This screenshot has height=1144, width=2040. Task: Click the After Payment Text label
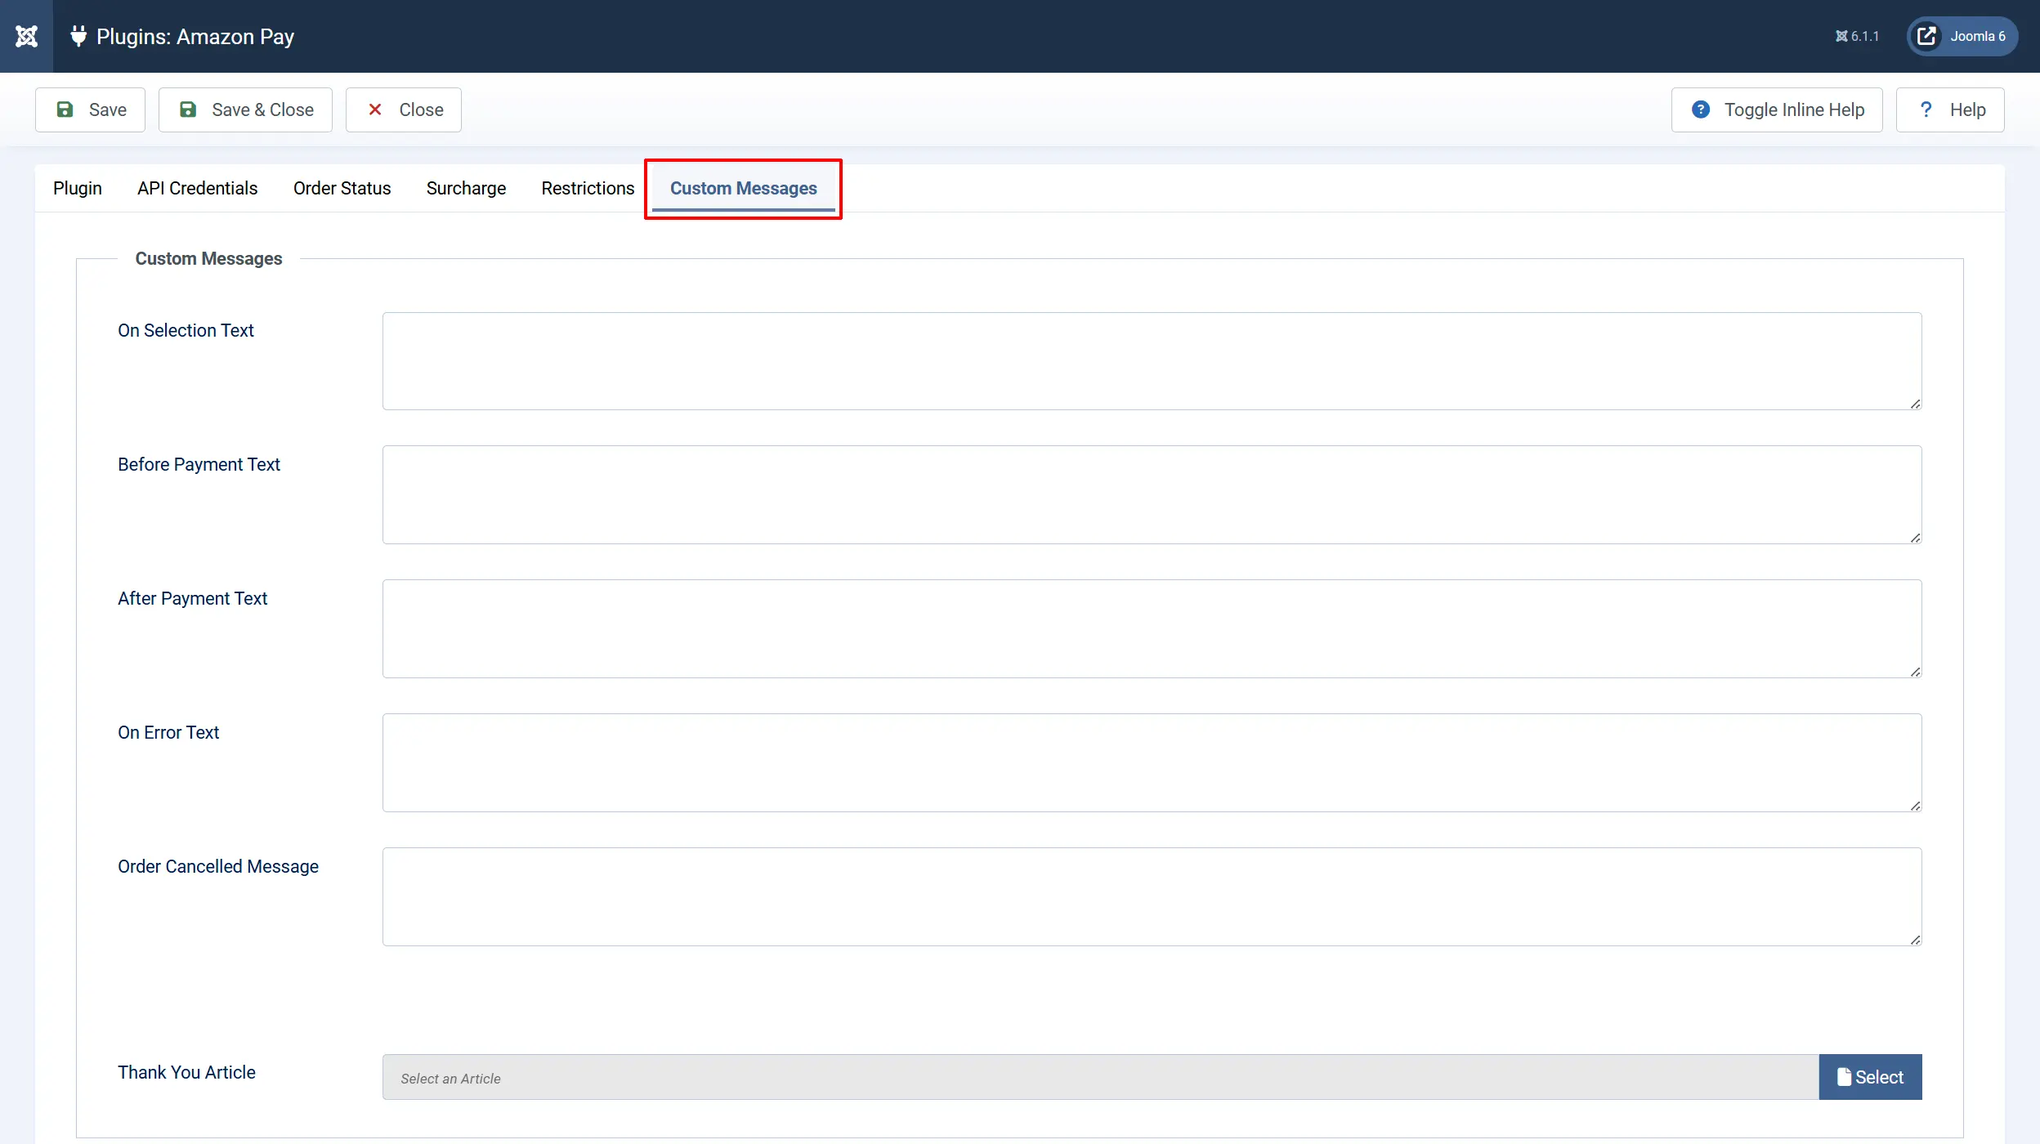pos(192,598)
